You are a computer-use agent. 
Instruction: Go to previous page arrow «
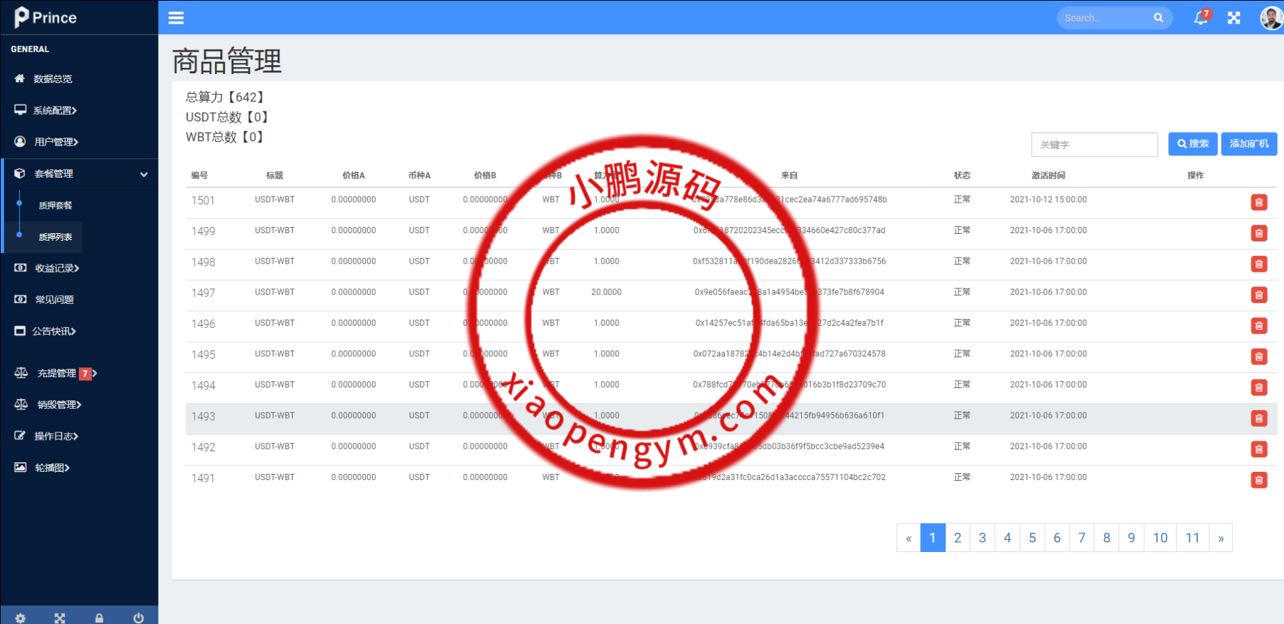pos(908,538)
